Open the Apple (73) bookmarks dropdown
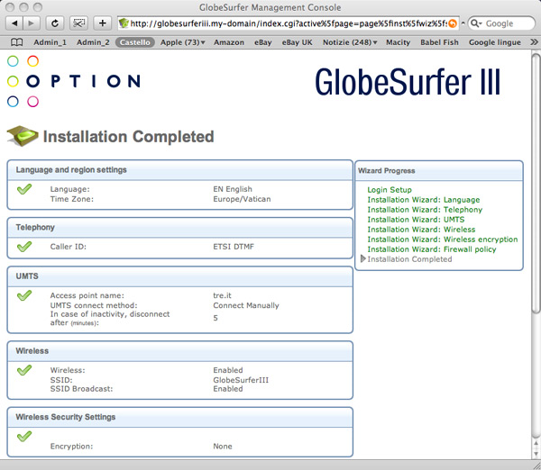Image resolution: width=541 pixels, height=470 pixels. (x=182, y=42)
